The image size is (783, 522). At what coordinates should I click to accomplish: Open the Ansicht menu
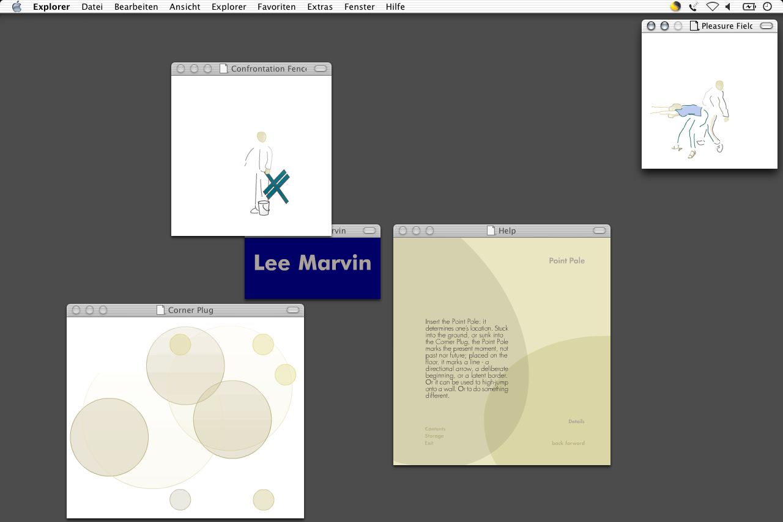185,7
